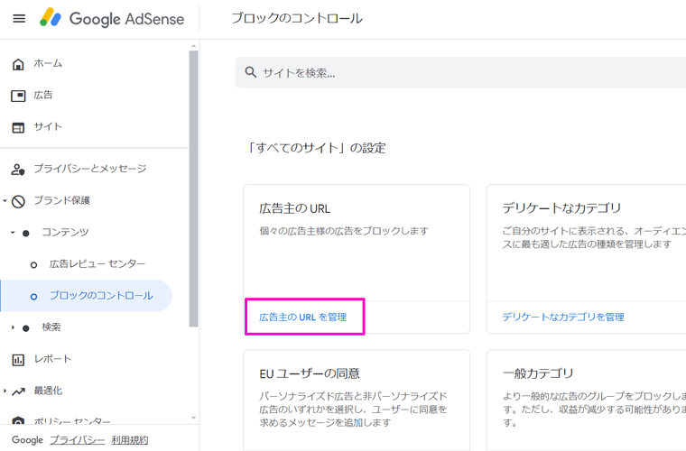The height and width of the screenshot is (451, 686).
Task: Click the Google AdSense logo
Action: point(112,18)
